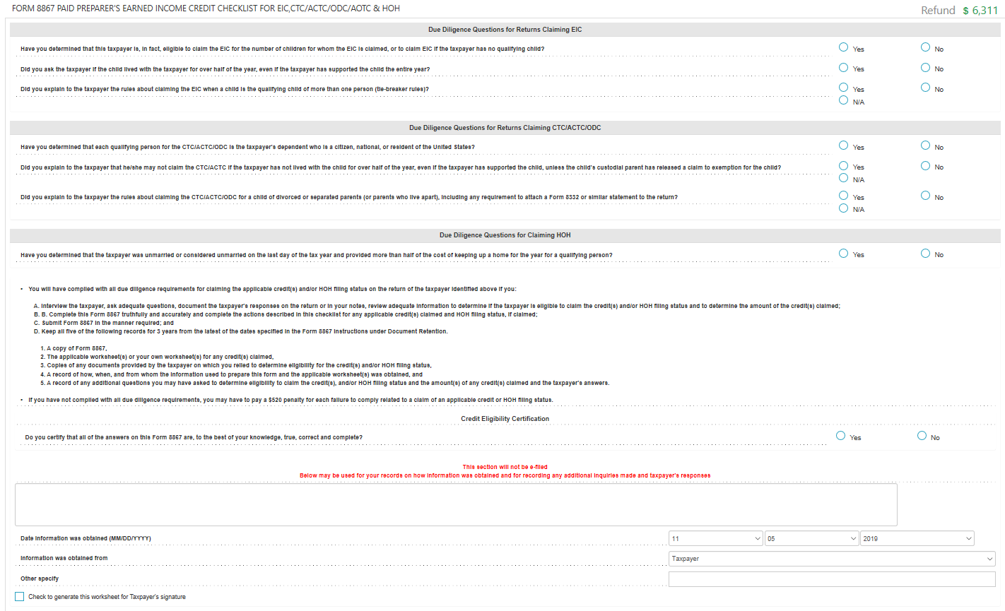Select No on Credit Eligibility Certification
The width and height of the screenshot is (1005, 611).
[921, 435]
